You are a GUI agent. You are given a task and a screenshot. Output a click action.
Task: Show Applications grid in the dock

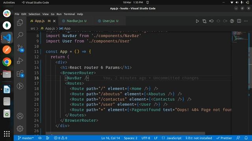pyautogui.click(x=7, y=134)
